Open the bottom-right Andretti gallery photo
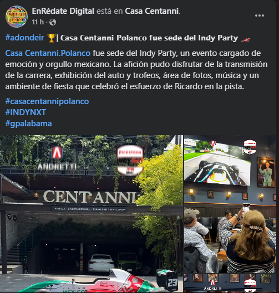 [x=230, y=283]
